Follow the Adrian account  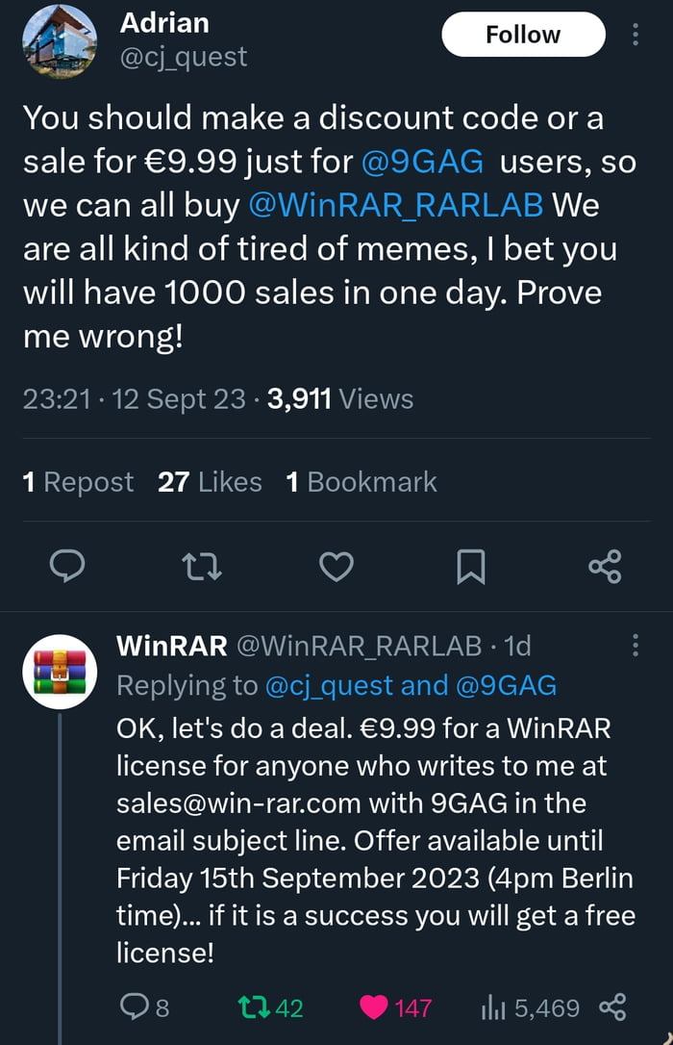523,36
